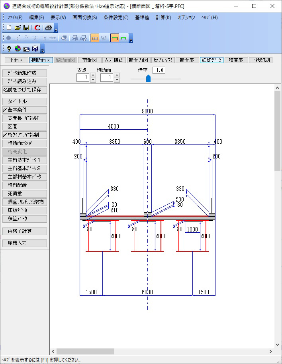This screenshot has width=282, height=364.
Task: Click the application icon in title bar
Action: click(x=6, y=6)
